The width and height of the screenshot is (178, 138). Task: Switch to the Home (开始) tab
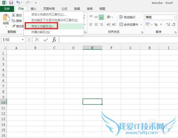(x=21, y=9)
